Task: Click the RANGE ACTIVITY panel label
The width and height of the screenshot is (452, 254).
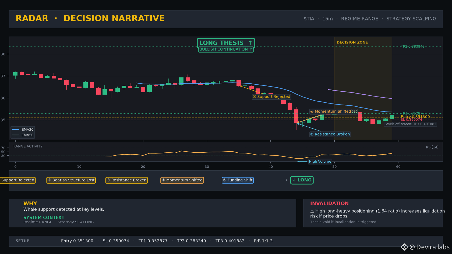Action: [28, 146]
